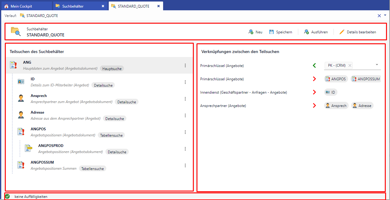Click the Adresse link chip
The image size is (390, 200).
tap(362, 105)
